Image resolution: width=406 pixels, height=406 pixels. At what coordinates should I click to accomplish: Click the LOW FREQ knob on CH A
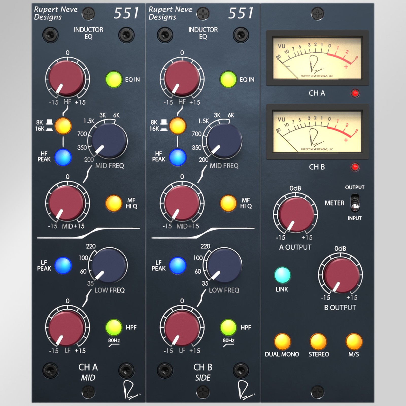pyautogui.click(x=109, y=265)
